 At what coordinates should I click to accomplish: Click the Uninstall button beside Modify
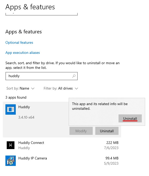pos(107,131)
